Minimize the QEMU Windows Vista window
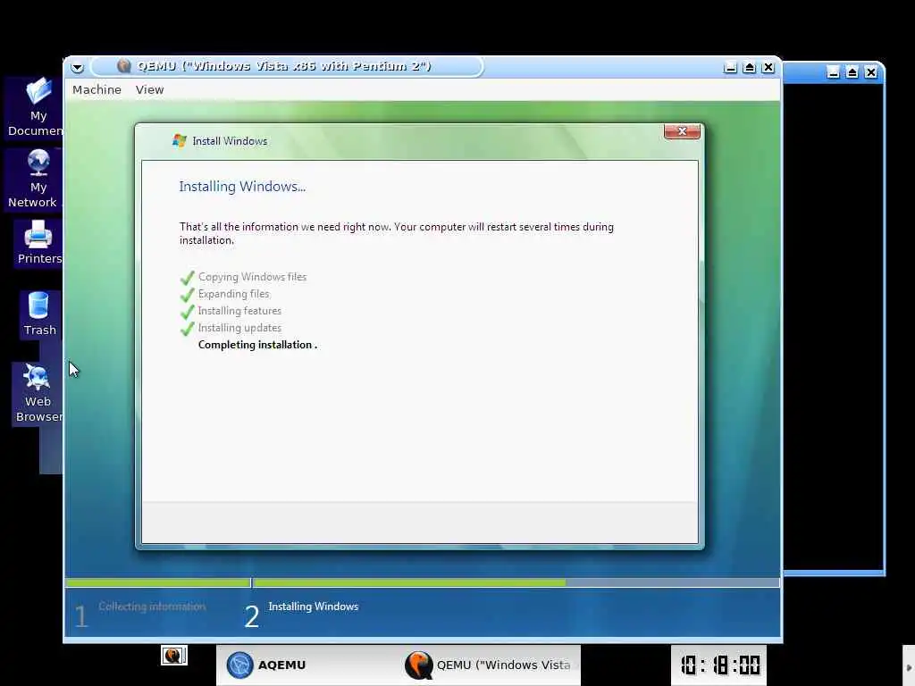 pos(730,68)
